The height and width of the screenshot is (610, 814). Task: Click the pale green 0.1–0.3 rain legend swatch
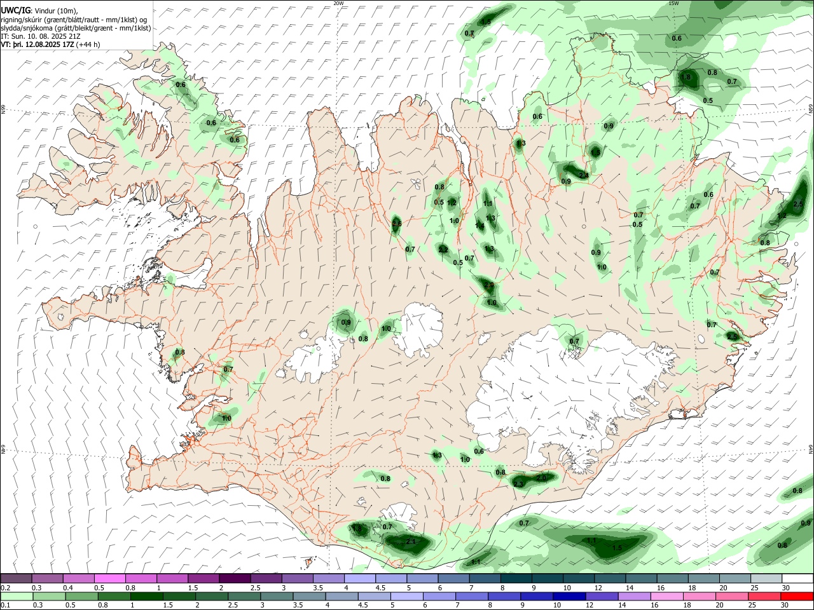(16, 596)
